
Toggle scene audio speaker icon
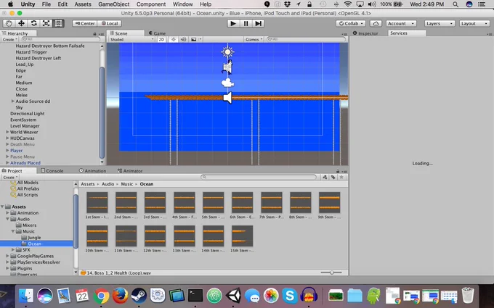pos(183,39)
